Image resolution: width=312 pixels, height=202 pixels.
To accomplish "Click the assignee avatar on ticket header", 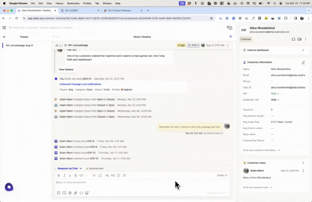I will [203, 45].
